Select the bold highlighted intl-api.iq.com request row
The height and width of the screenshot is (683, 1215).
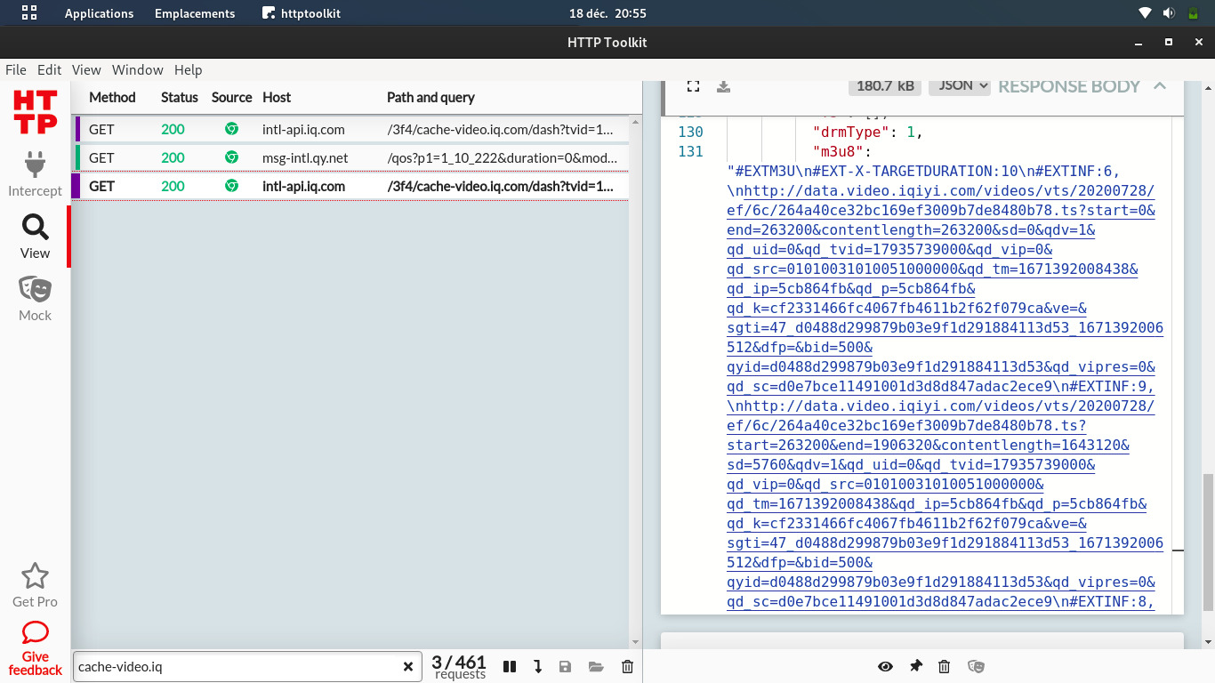(x=350, y=186)
